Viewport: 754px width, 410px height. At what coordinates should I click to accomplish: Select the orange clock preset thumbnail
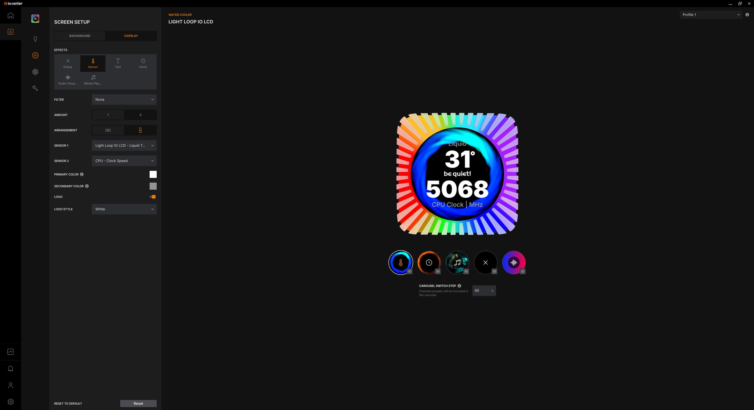pyautogui.click(x=429, y=262)
